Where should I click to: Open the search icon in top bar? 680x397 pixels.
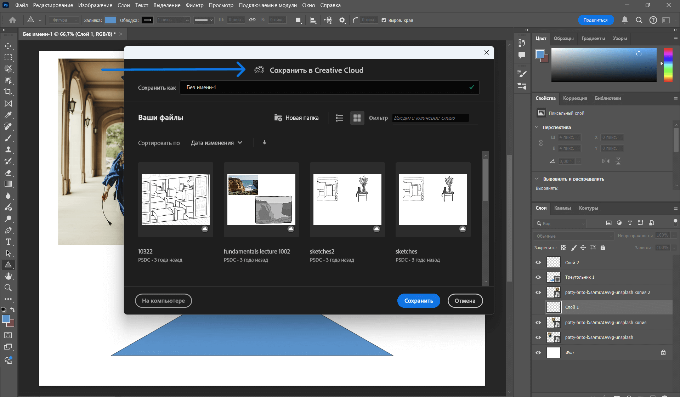639,20
